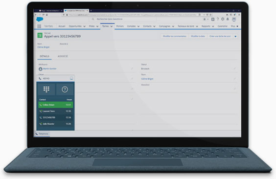Expand the Rapports nav chevron
The height and width of the screenshot is (179, 276).
pyautogui.click(x=213, y=26)
